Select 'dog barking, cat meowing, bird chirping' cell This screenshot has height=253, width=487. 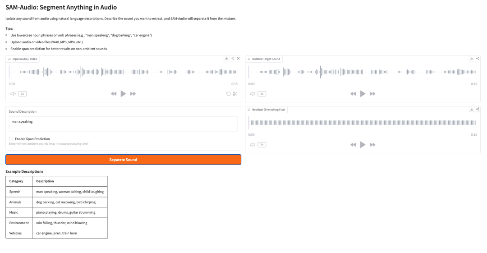pyautogui.click(x=70, y=202)
